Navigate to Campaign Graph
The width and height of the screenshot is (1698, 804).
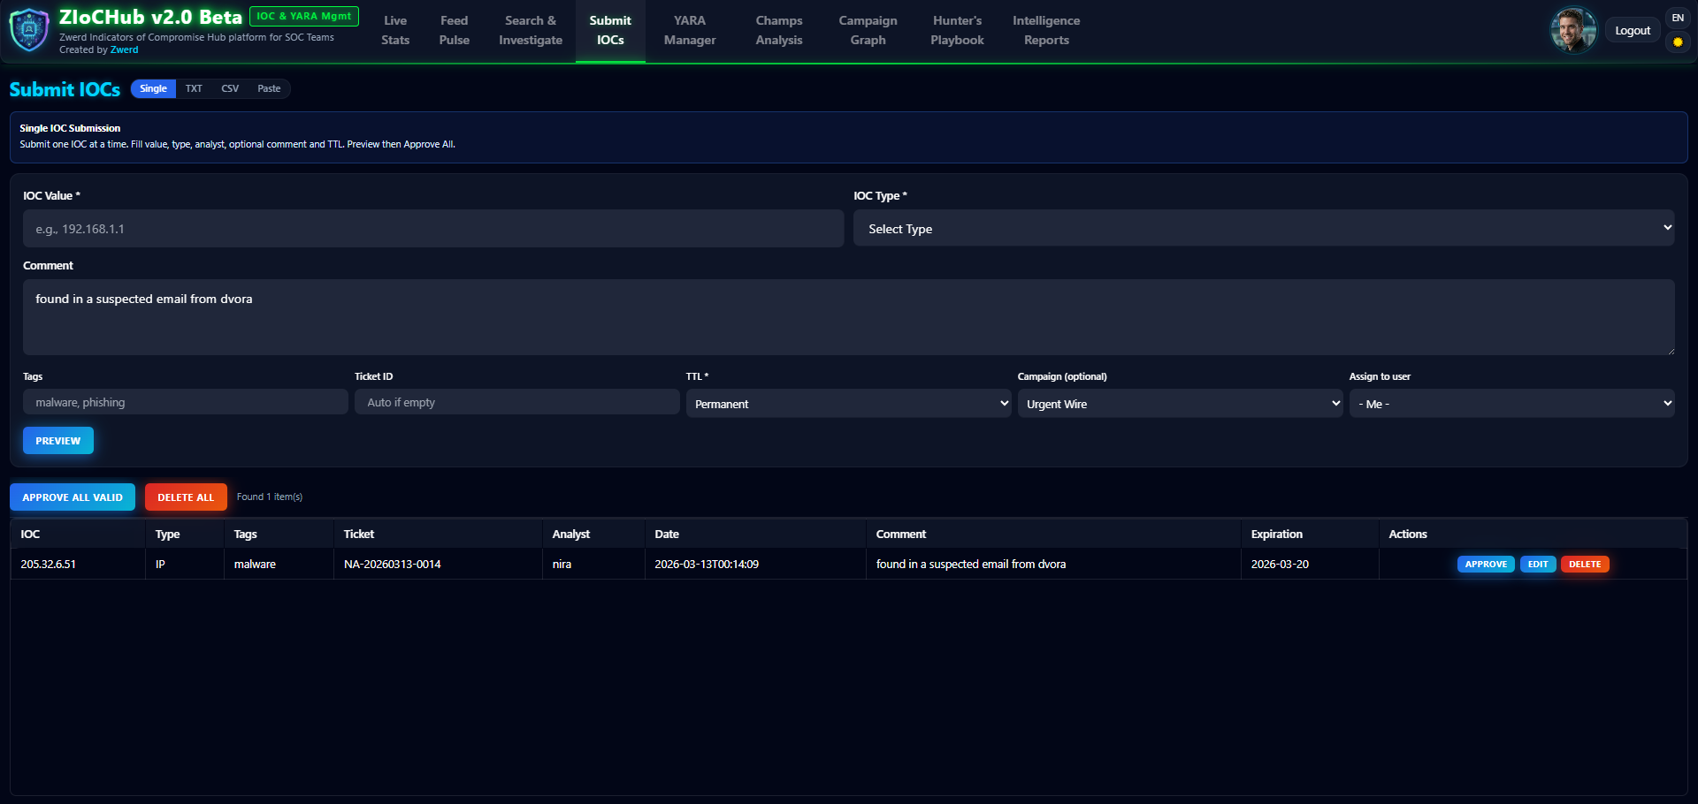click(868, 30)
